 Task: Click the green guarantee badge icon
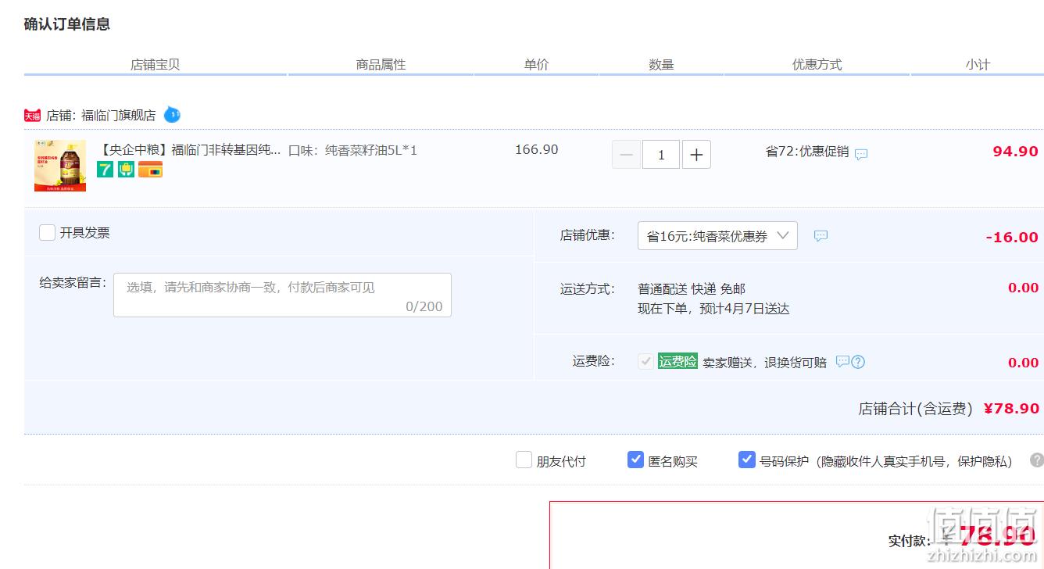tap(127, 170)
